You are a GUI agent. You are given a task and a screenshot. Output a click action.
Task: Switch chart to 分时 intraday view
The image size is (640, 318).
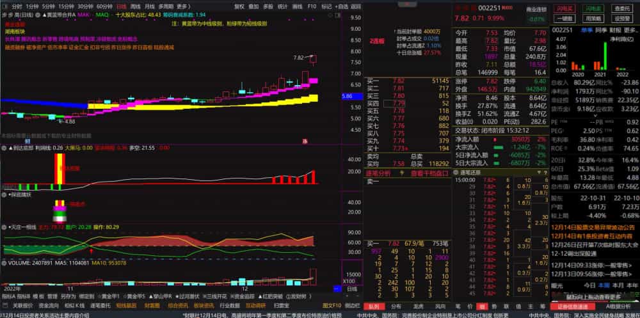tap(17, 6)
